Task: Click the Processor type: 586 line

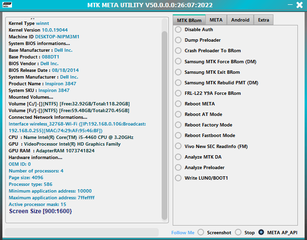Action: tap(30, 184)
